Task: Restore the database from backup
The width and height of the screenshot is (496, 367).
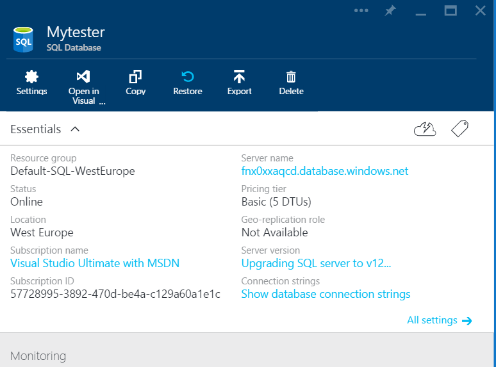Action: (x=188, y=83)
